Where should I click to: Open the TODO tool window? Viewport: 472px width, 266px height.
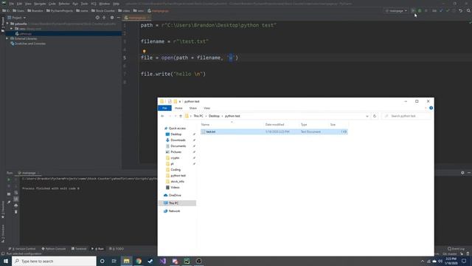(x=117, y=249)
